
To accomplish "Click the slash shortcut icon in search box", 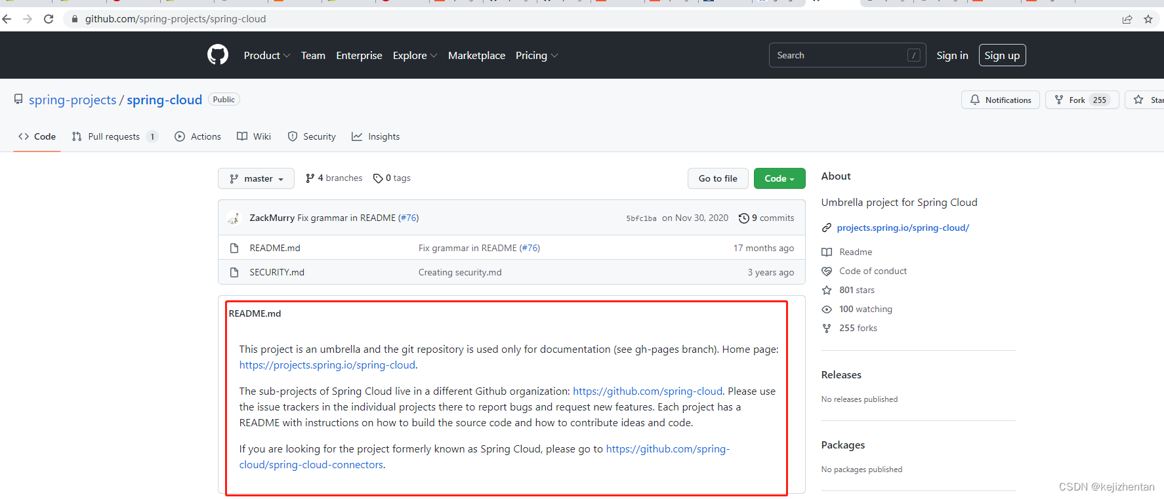I will [x=914, y=55].
